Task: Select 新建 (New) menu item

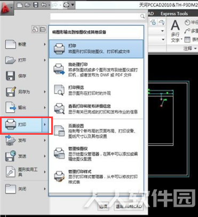Action: point(26,44)
